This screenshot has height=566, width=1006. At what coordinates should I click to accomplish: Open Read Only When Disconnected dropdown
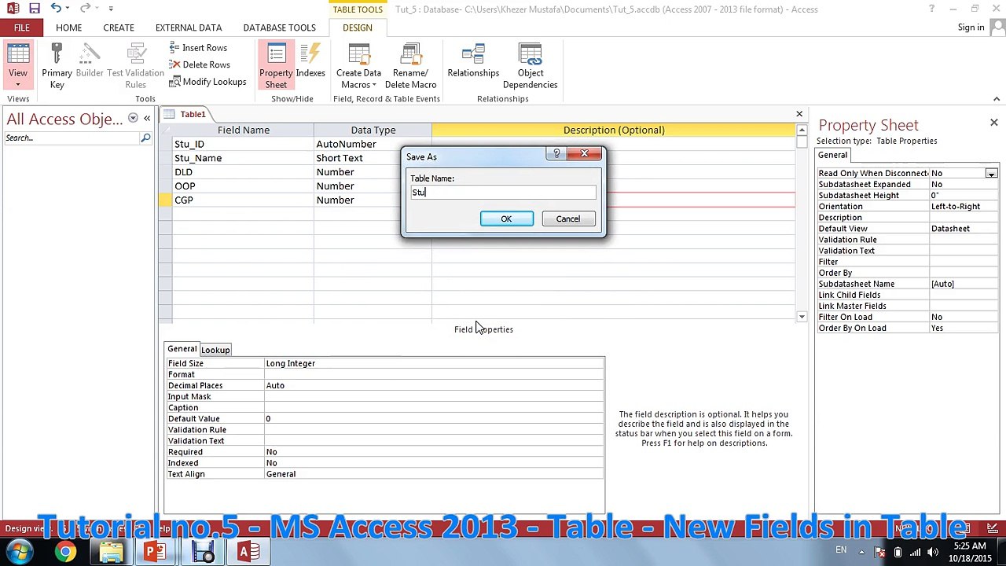coord(991,174)
